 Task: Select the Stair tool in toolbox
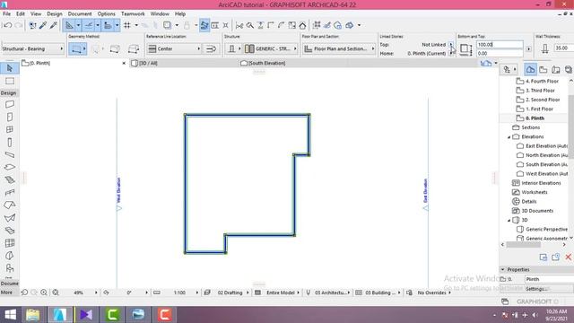pos(10,179)
